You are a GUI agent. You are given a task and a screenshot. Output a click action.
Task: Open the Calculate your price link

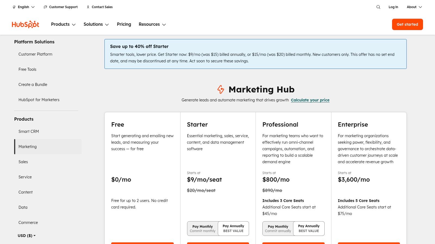coord(310,100)
